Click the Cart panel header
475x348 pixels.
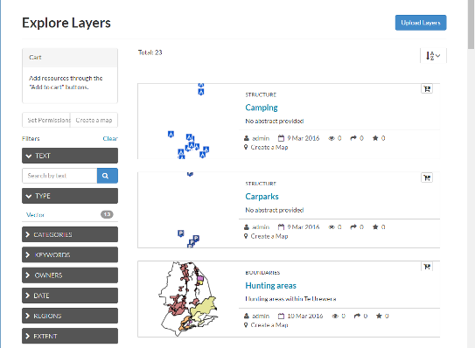click(x=70, y=58)
